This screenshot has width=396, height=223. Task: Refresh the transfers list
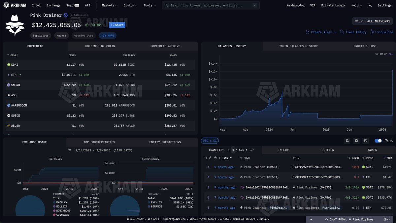click(x=252, y=150)
